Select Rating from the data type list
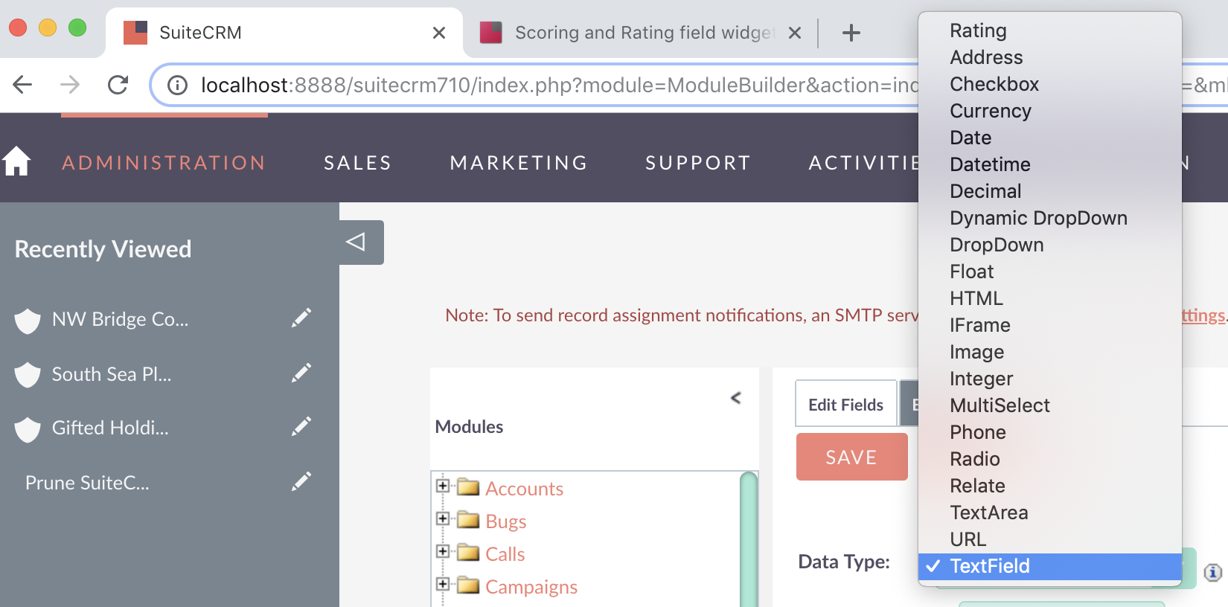This screenshot has height=607, width=1228. (1050, 30)
